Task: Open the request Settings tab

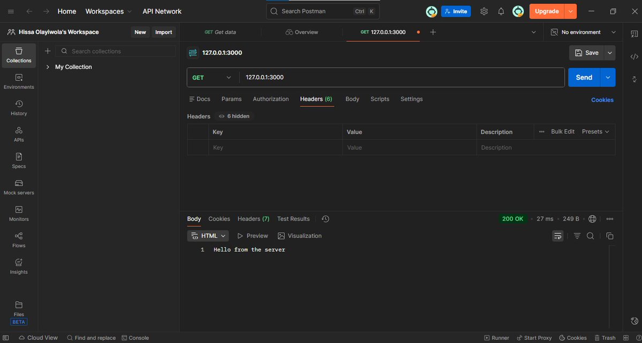Action: pos(411,99)
